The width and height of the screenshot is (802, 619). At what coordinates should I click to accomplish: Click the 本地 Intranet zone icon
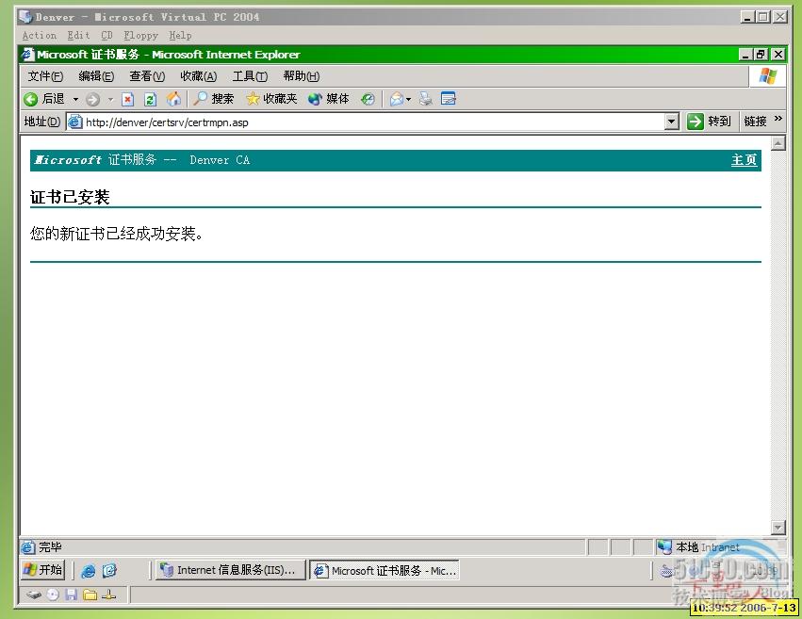click(664, 547)
